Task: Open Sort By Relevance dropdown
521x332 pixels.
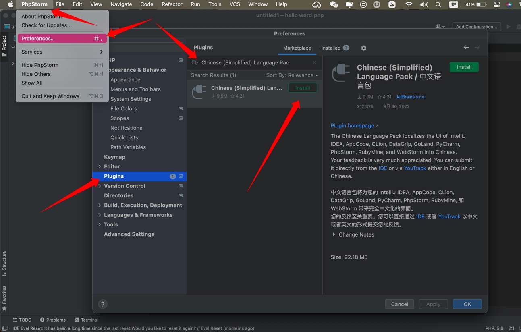Action: [x=292, y=75]
